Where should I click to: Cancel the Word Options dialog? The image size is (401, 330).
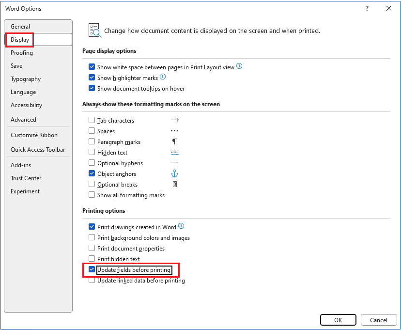379,320
